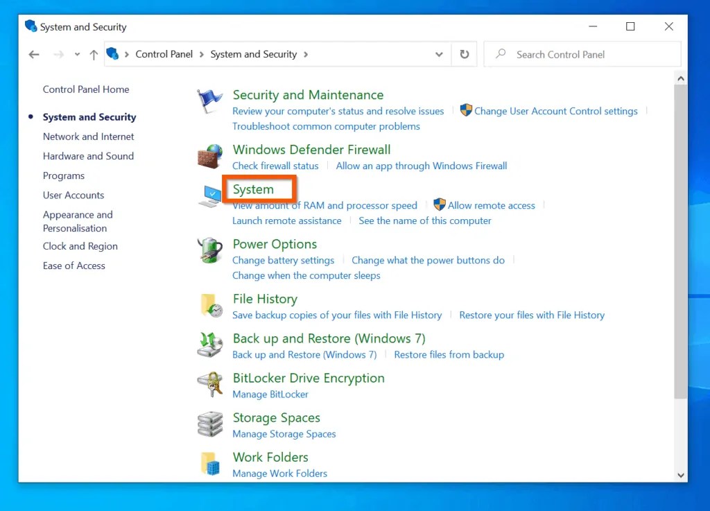Open the address bar history dropdown
The width and height of the screenshot is (710, 511).
point(439,54)
